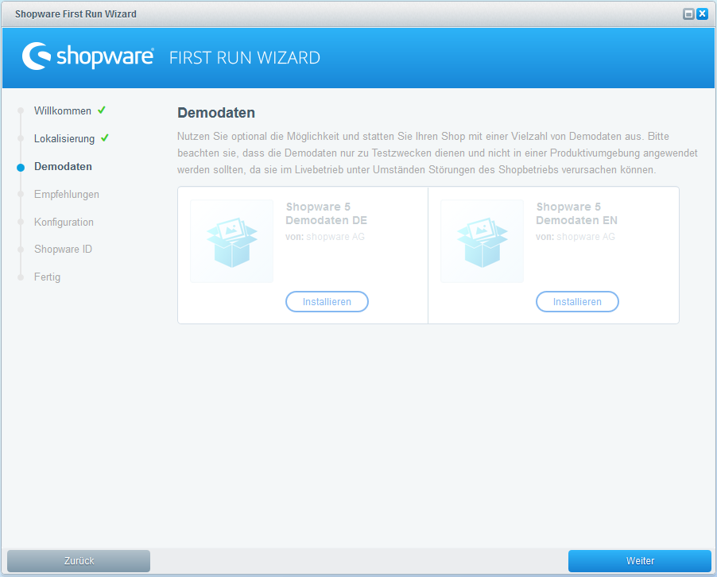Click the green checkmark beside Willkommen
The height and width of the screenshot is (577, 717).
coord(102,110)
